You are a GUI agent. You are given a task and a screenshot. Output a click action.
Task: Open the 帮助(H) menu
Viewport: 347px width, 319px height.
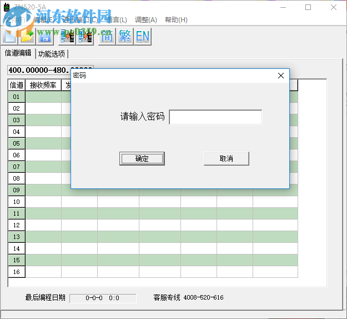click(176, 20)
